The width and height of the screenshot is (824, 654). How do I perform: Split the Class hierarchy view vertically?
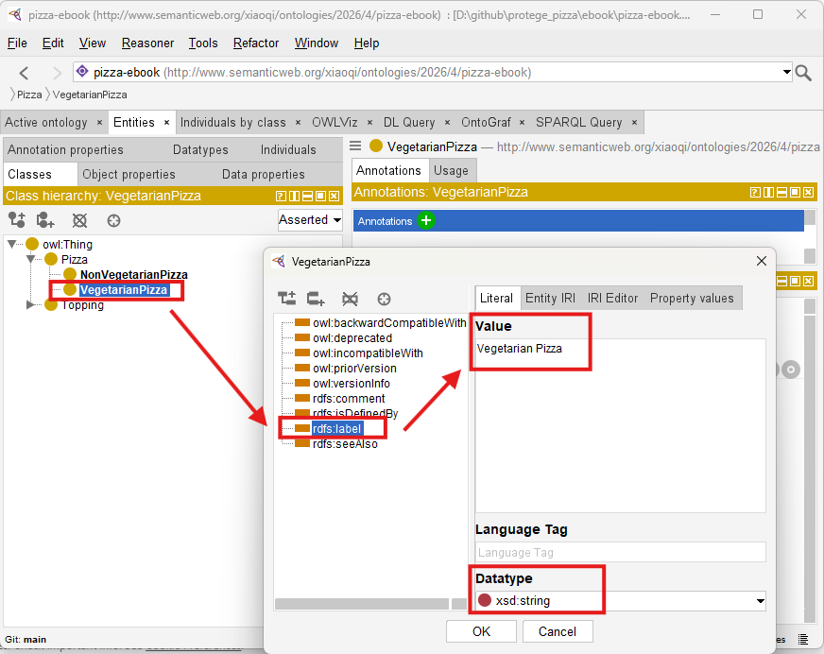[294, 196]
